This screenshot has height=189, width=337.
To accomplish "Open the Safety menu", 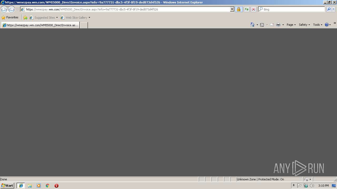I will (x=304, y=25).
